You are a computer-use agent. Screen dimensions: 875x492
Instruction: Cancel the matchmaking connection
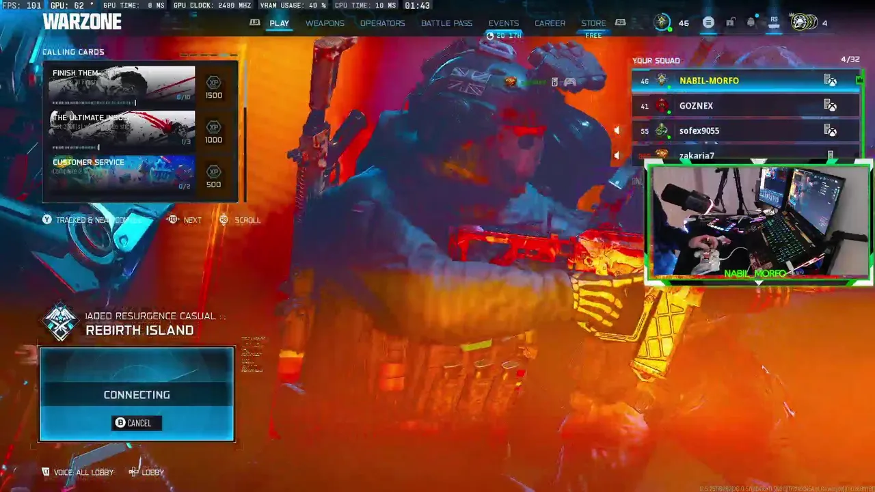[137, 423]
